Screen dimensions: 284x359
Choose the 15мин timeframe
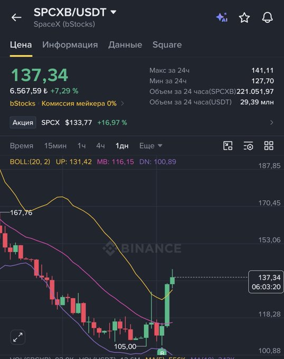55,145
